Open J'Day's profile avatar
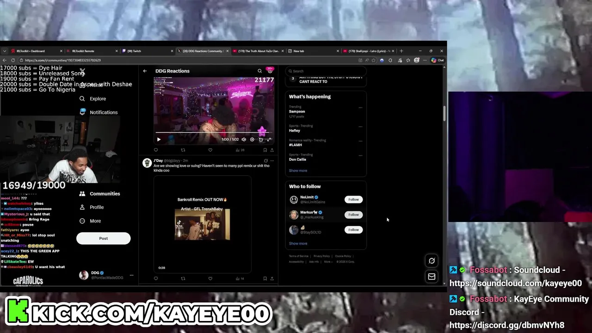Viewport: 592px width, 333px height. (x=147, y=163)
